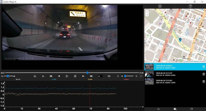
Task: Select the 2020 08 20 102030 A.MP4 file
Action: coord(175,67)
